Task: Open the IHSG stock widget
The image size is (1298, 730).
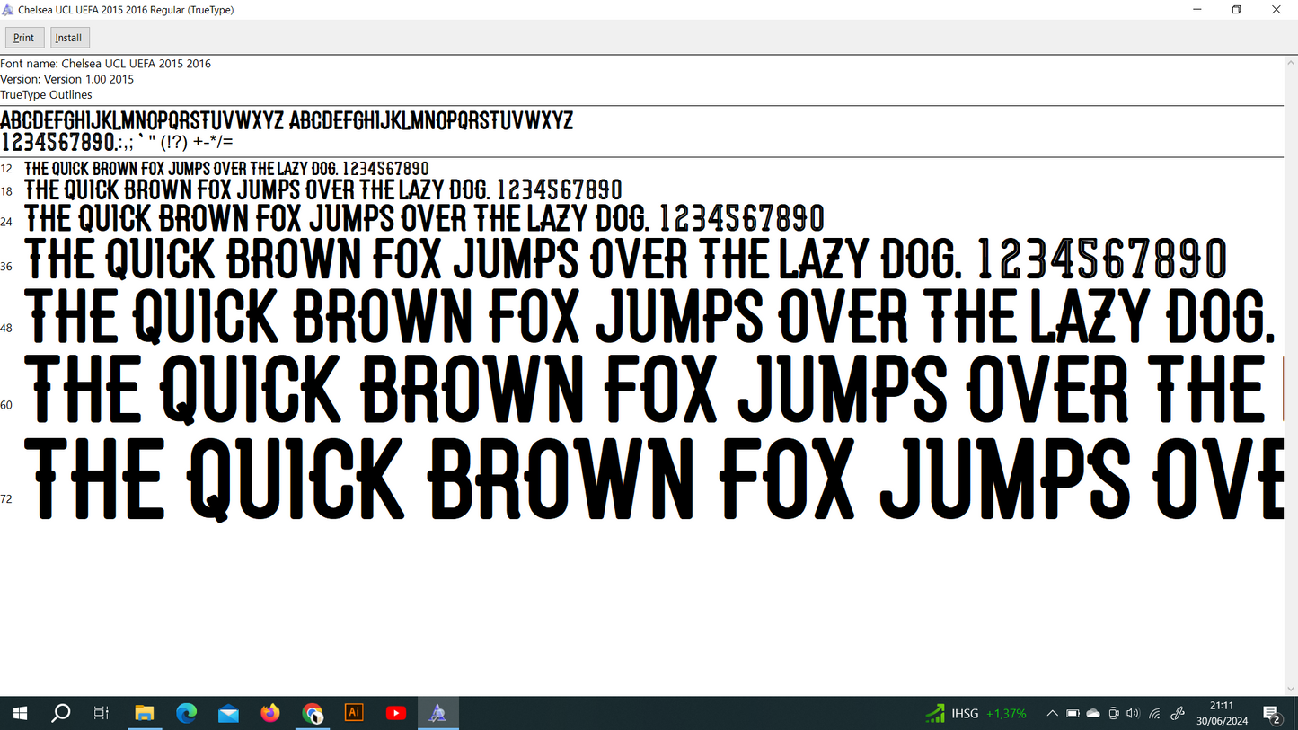Action: tap(976, 714)
